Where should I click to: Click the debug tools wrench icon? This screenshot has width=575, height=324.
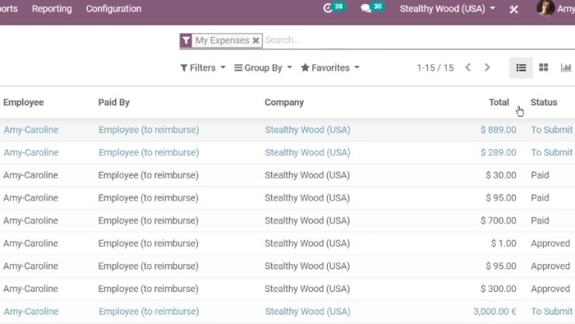pos(514,9)
